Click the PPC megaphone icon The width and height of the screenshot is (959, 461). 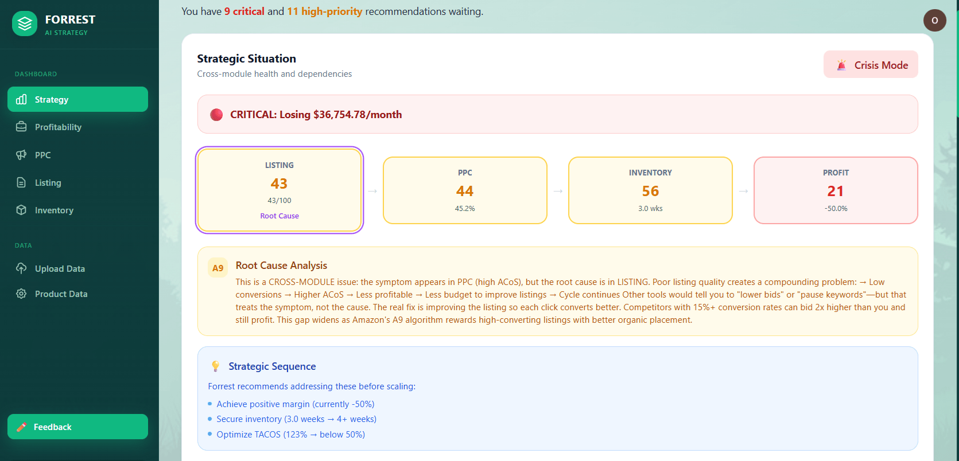pyautogui.click(x=21, y=155)
